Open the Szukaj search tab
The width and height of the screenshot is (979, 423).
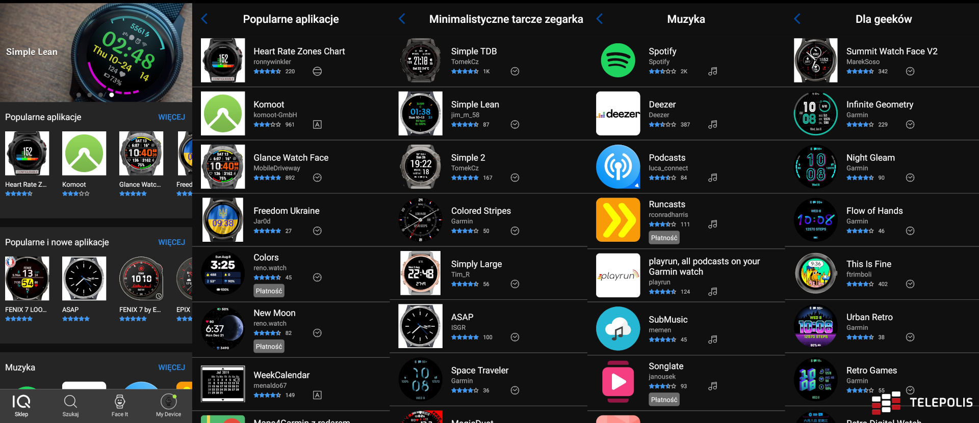[x=70, y=406]
